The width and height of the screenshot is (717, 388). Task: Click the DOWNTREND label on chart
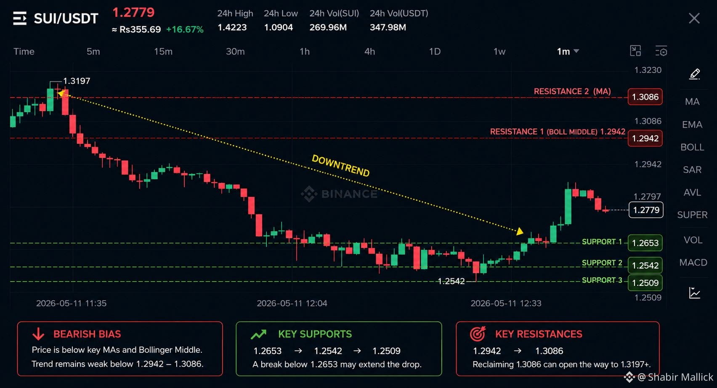point(340,165)
